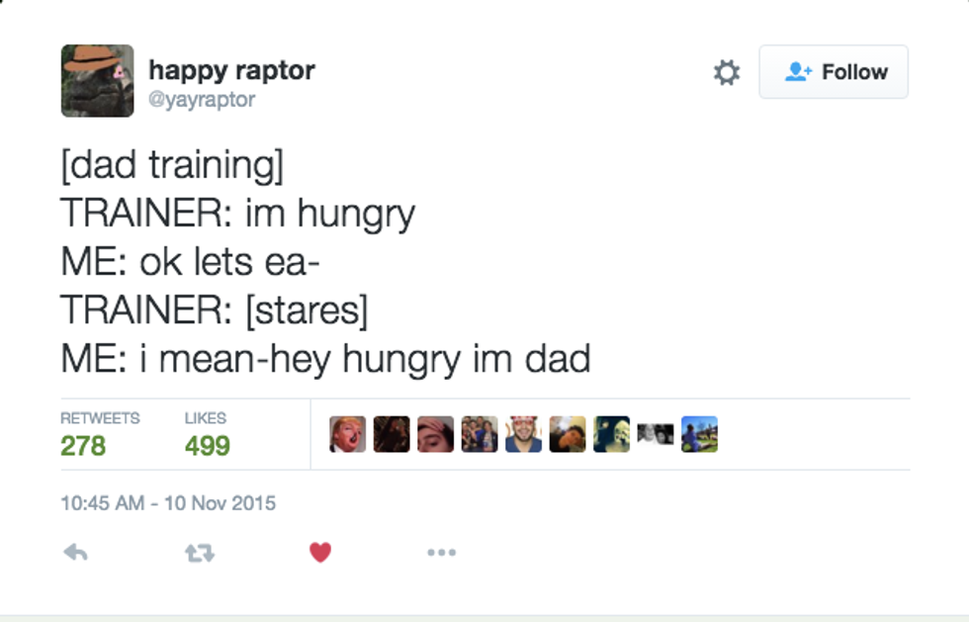Click the group photo liker avatar
Screen dimensions: 969x622
pyautogui.click(x=480, y=434)
